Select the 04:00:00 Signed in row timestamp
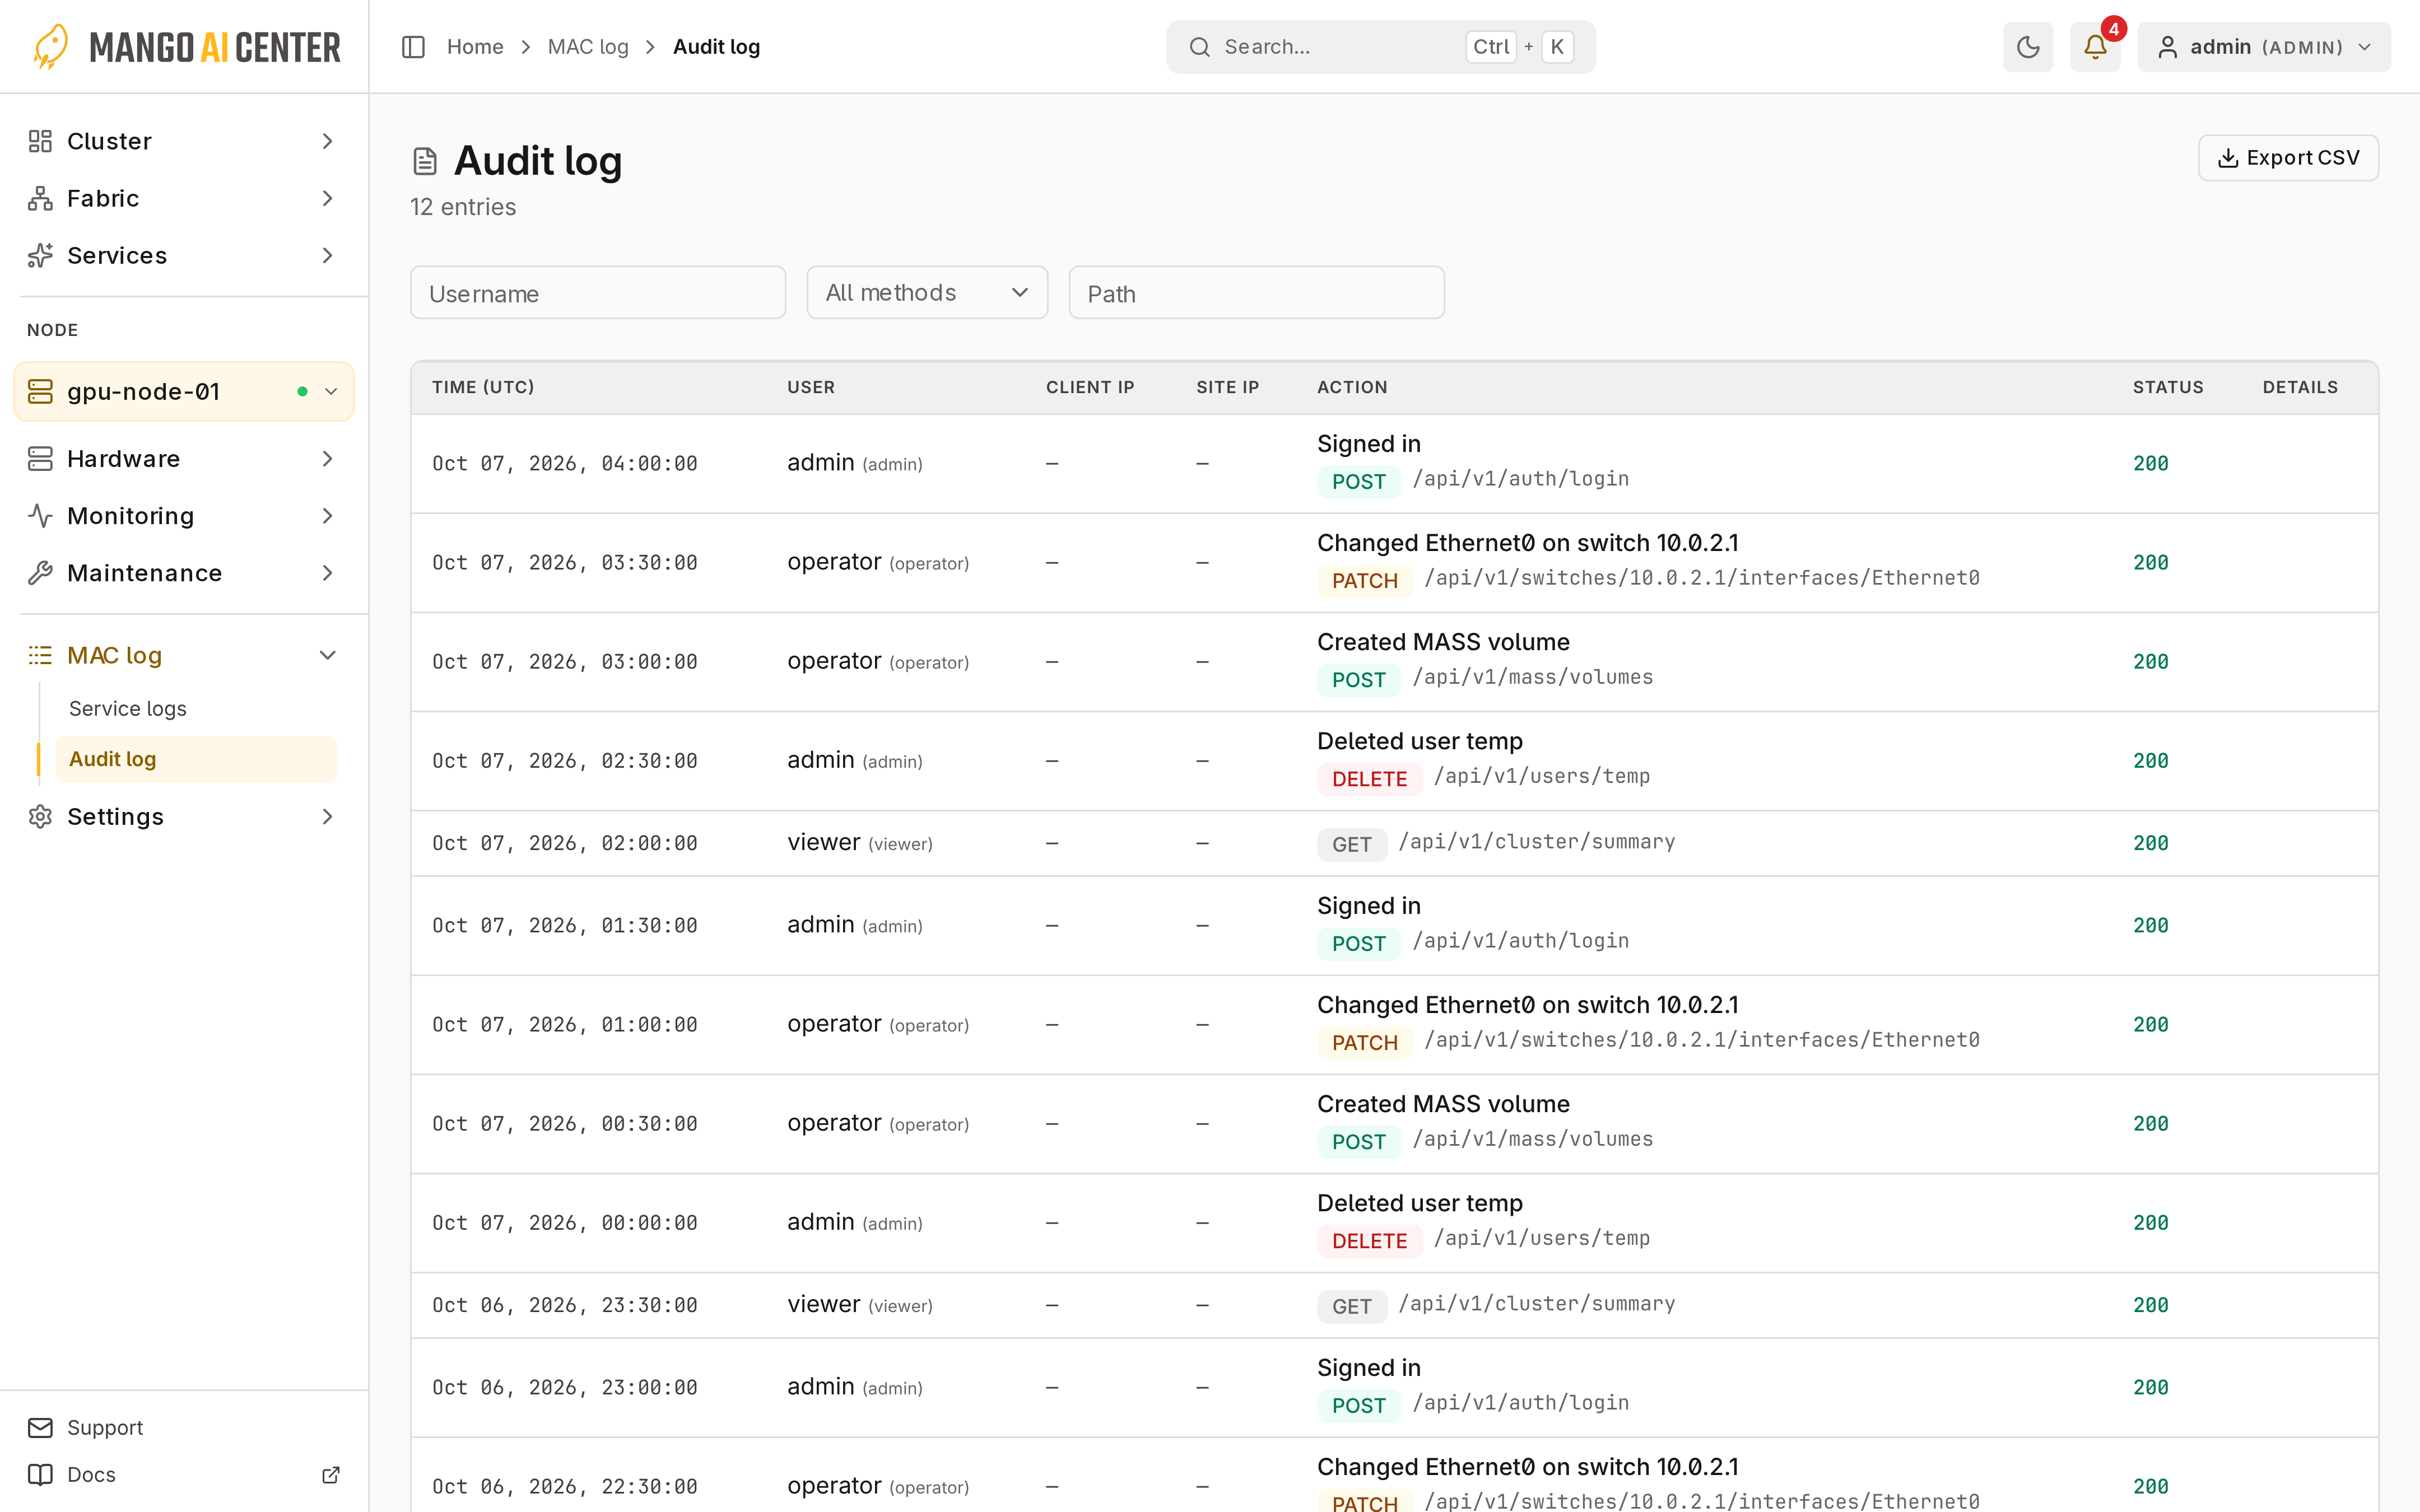2420x1512 pixels. 564,463
